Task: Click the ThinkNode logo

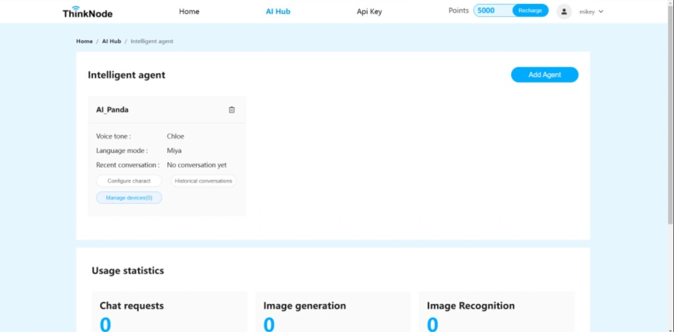Action: click(x=87, y=12)
